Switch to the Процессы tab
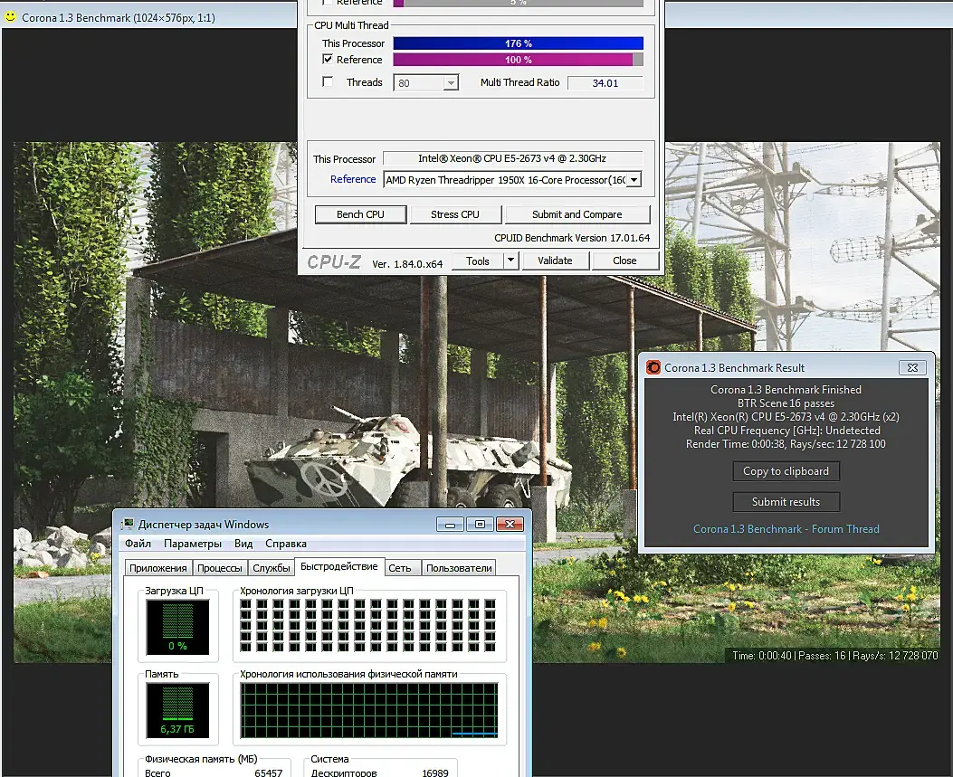The width and height of the screenshot is (953, 777). point(219,568)
